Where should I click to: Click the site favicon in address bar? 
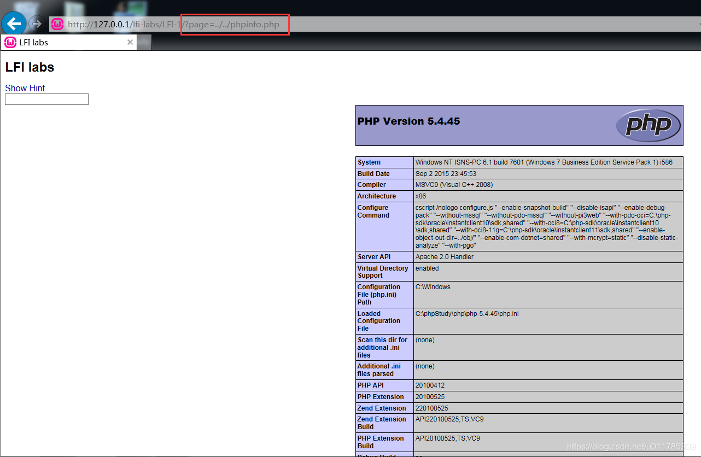[x=57, y=24]
